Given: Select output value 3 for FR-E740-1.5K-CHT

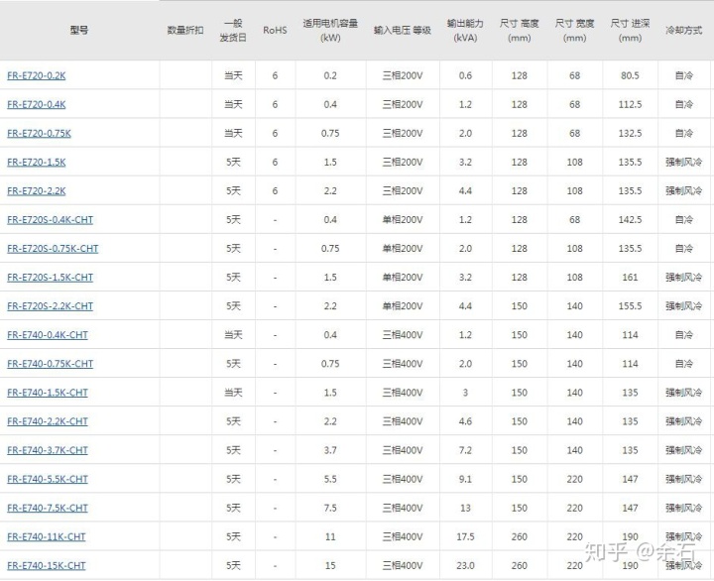Looking at the screenshot, I should coord(465,393).
